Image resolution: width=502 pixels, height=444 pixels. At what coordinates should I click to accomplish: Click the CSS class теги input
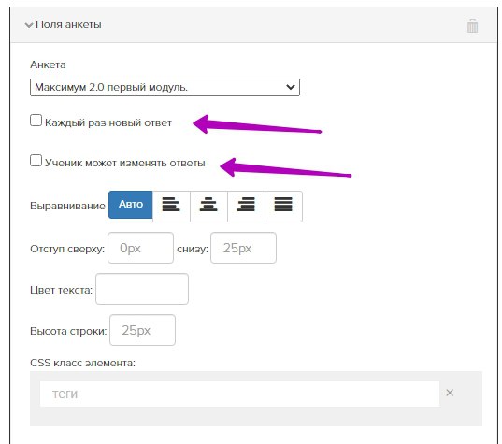[x=239, y=394]
